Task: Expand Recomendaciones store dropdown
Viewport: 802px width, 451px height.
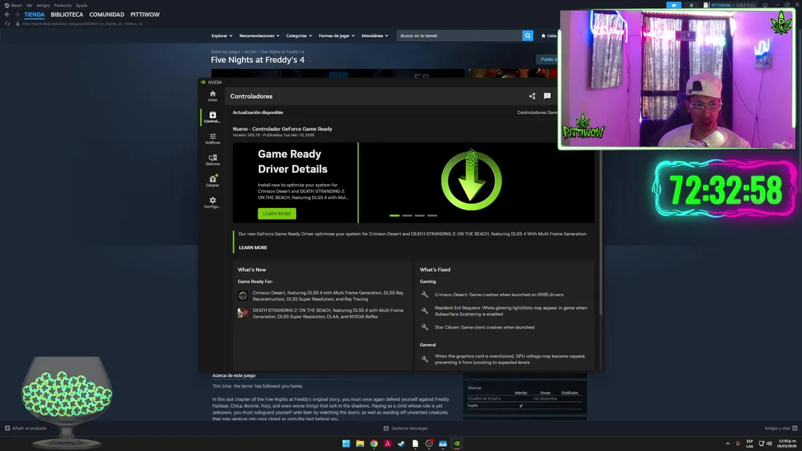Action: click(259, 36)
